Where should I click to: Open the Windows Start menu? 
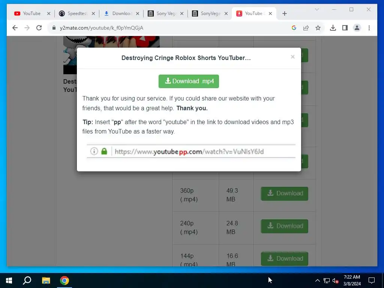(x=9, y=280)
